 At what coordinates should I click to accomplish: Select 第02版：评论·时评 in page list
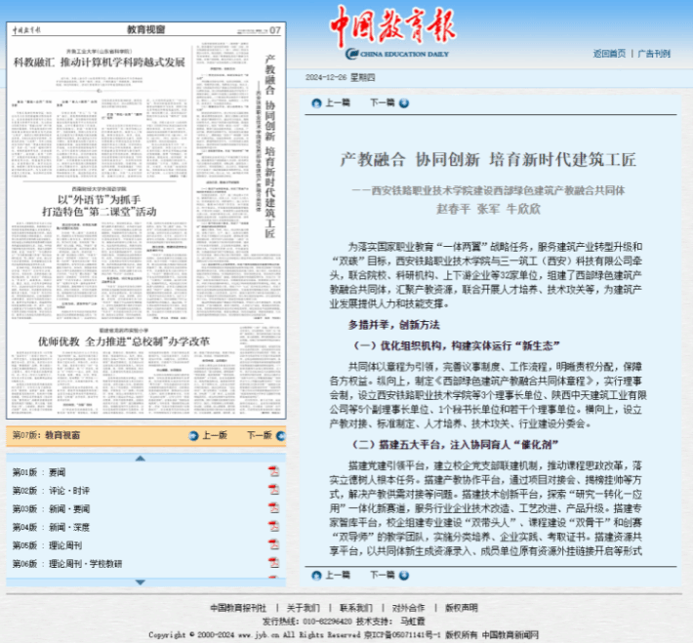(x=51, y=491)
